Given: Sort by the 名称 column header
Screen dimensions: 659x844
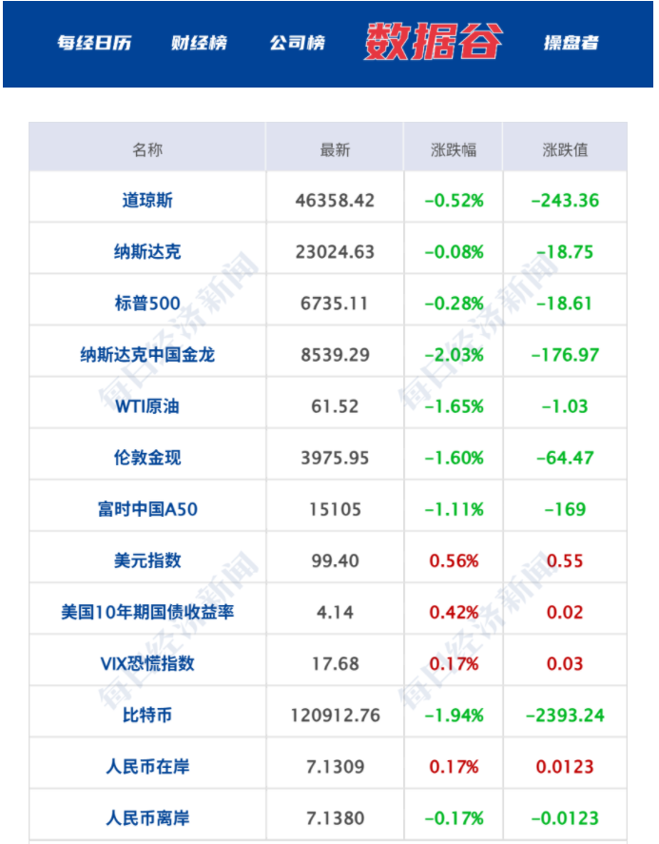Looking at the screenshot, I should click(147, 149).
